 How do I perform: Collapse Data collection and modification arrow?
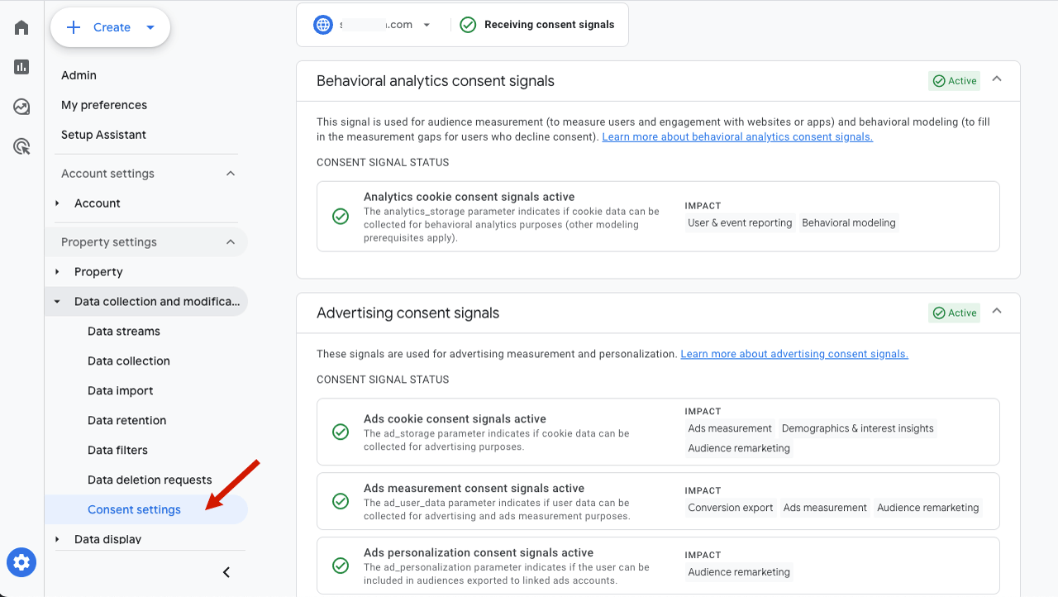[57, 302]
